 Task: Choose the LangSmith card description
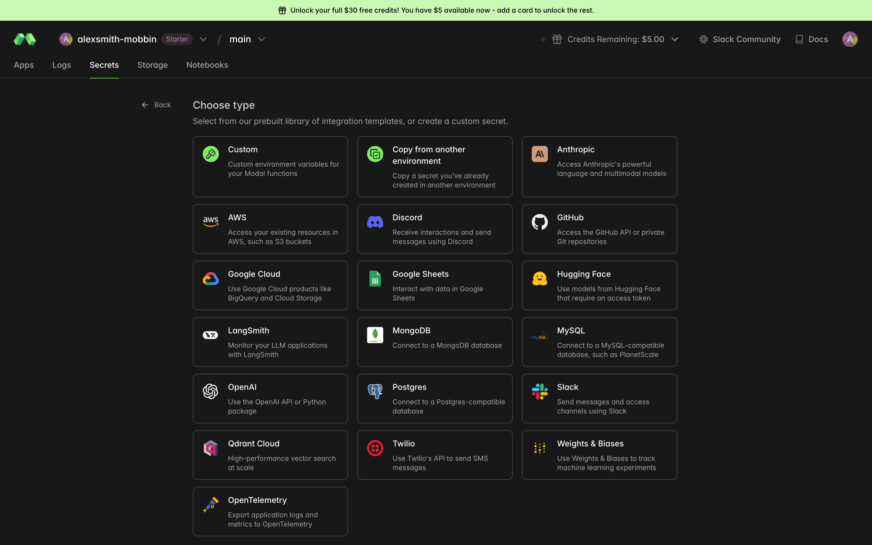coord(277,350)
